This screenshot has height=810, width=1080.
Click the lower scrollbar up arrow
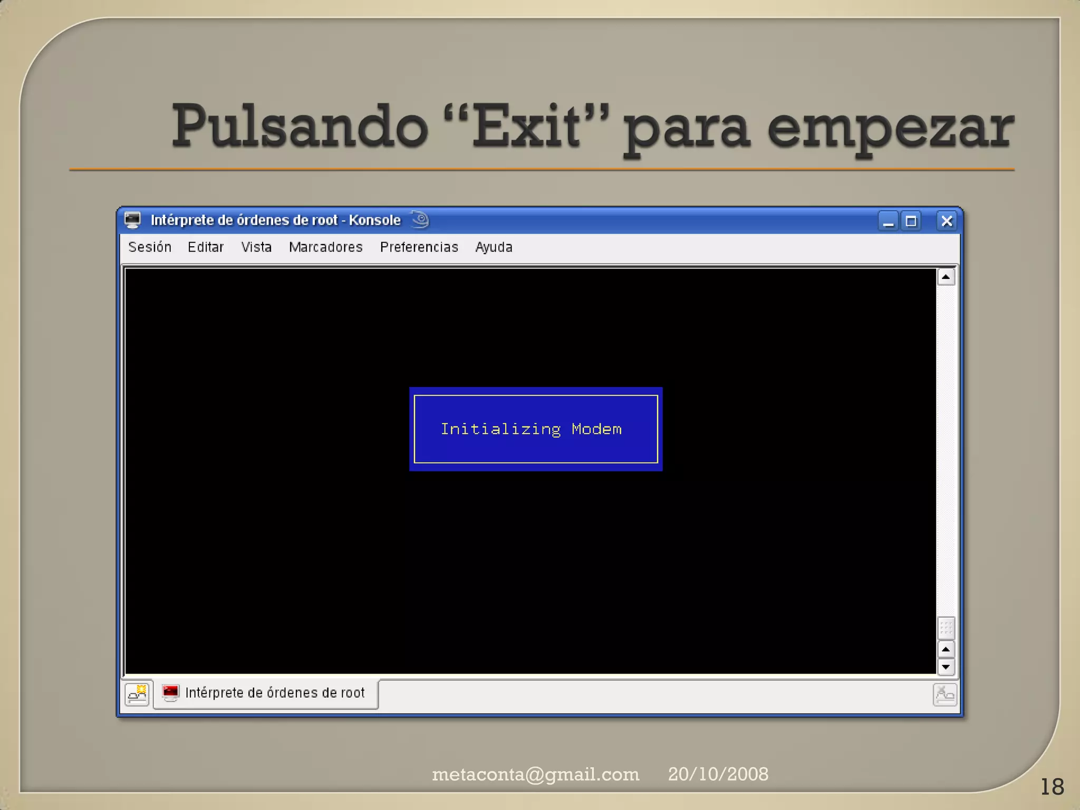coord(946,649)
